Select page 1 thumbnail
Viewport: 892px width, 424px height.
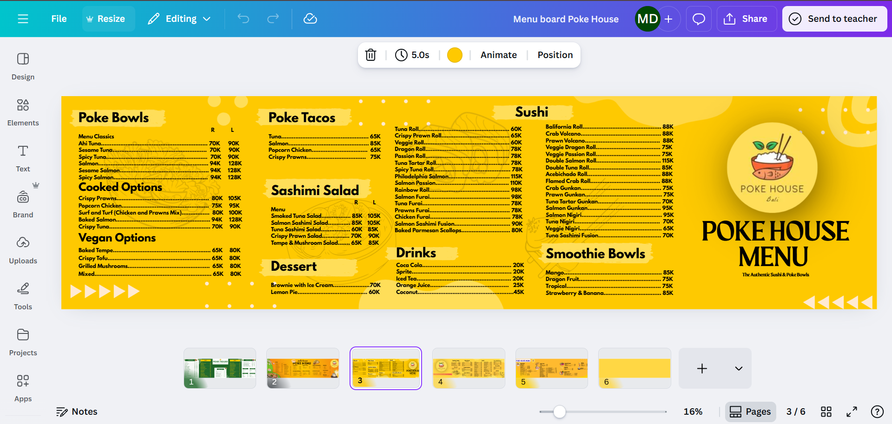click(x=220, y=368)
